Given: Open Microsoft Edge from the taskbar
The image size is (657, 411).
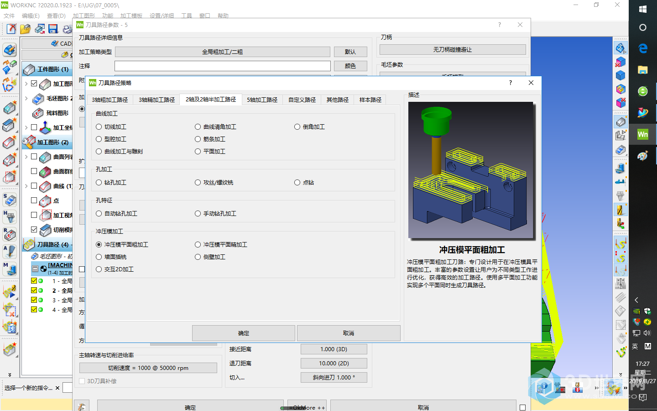Looking at the screenshot, I should click(x=643, y=48).
